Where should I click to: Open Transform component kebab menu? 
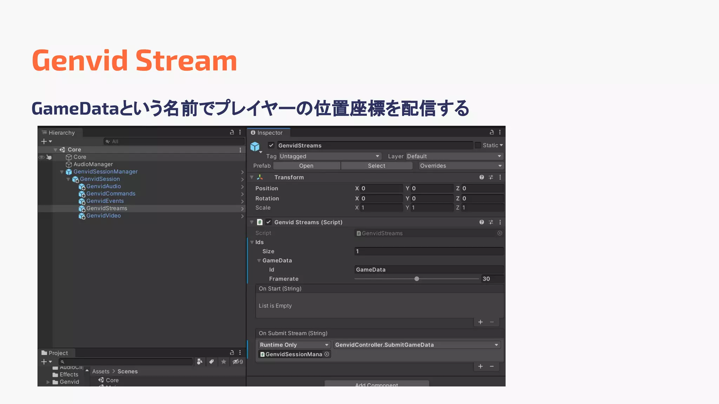(x=500, y=177)
